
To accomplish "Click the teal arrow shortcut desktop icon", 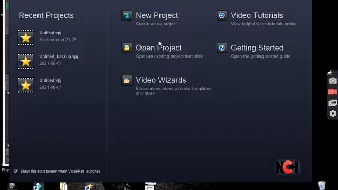I will [x=38, y=186].
